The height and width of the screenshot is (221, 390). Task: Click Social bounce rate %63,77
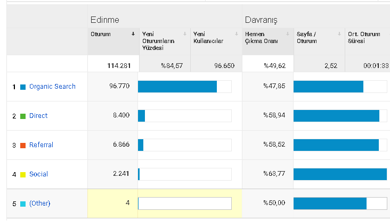274,174
